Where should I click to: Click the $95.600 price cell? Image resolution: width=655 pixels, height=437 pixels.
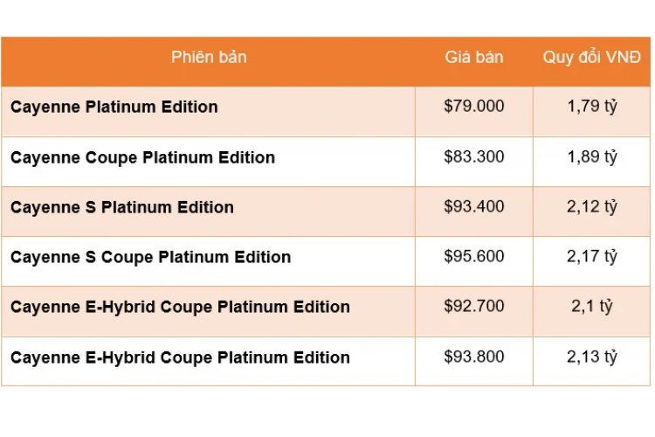(x=474, y=257)
